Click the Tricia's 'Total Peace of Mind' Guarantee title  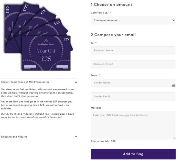click(x=25, y=82)
